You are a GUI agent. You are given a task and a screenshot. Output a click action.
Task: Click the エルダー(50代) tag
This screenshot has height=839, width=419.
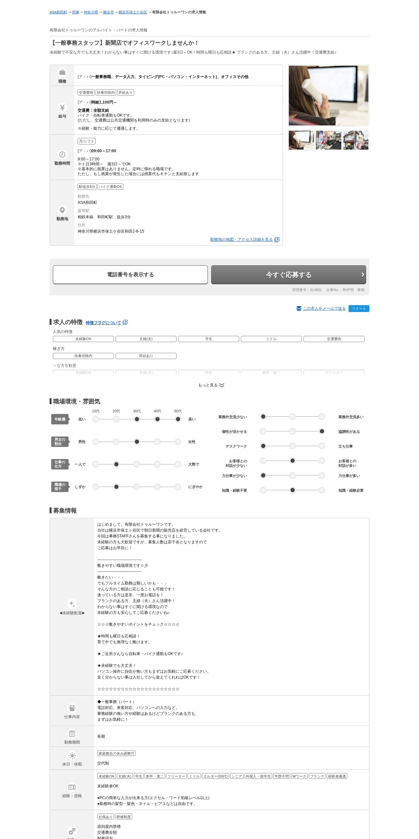215,776
